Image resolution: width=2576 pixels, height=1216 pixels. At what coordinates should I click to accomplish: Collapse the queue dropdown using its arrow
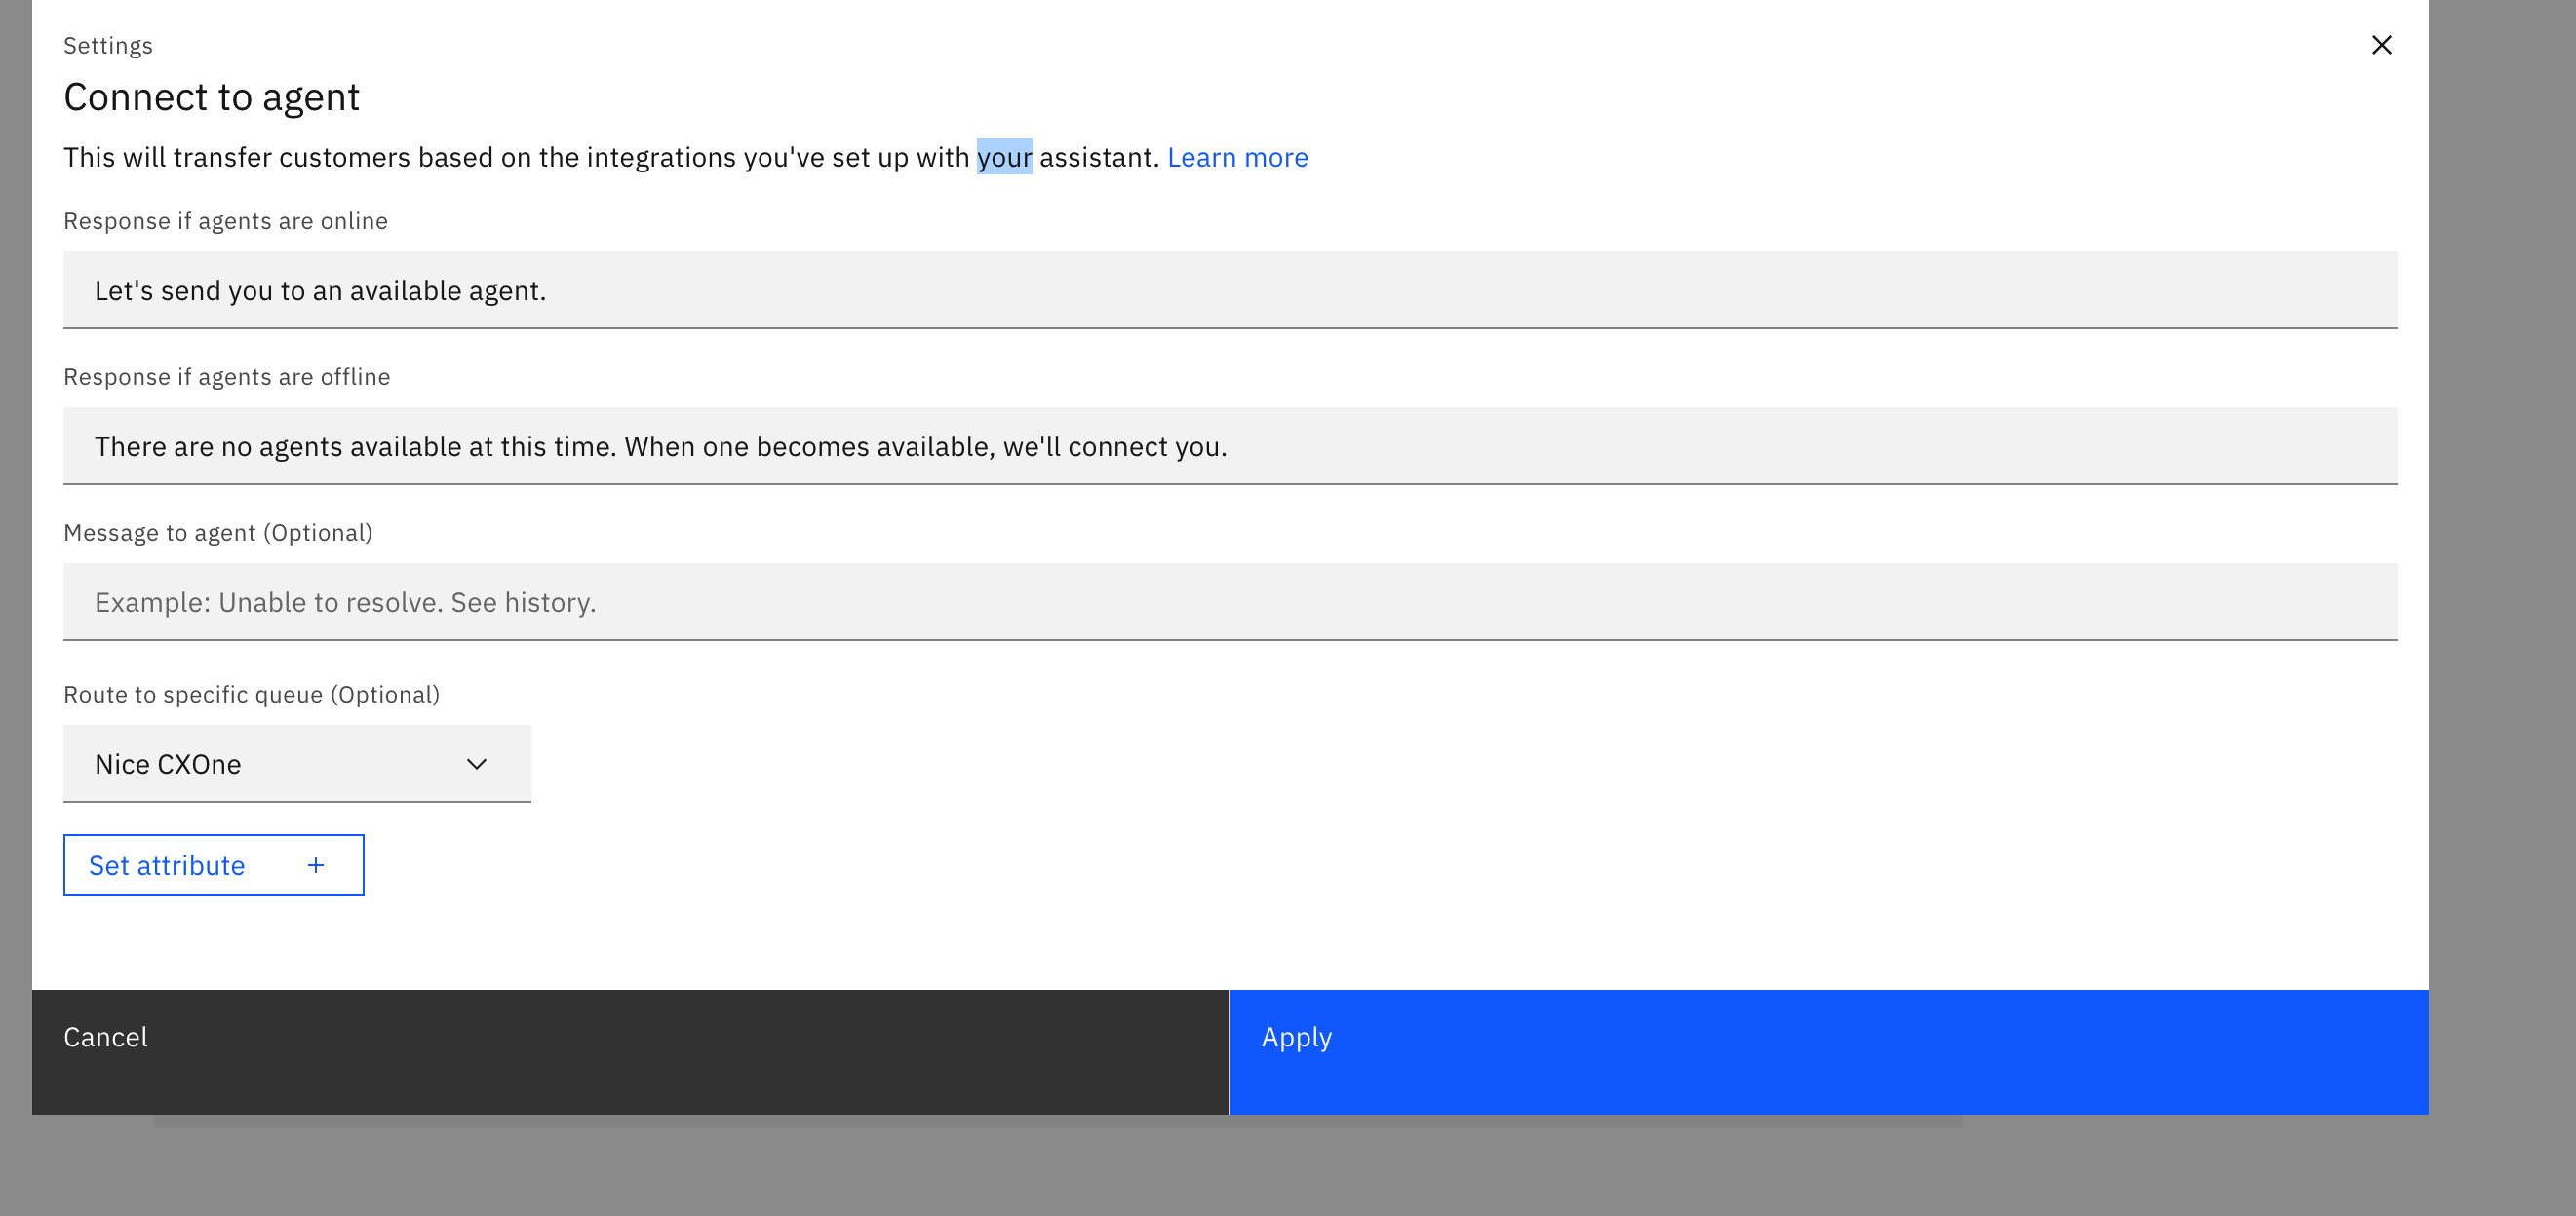477,763
